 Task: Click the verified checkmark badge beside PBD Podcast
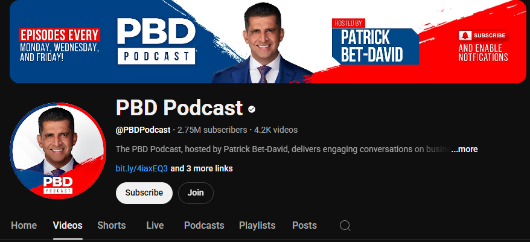(x=252, y=109)
